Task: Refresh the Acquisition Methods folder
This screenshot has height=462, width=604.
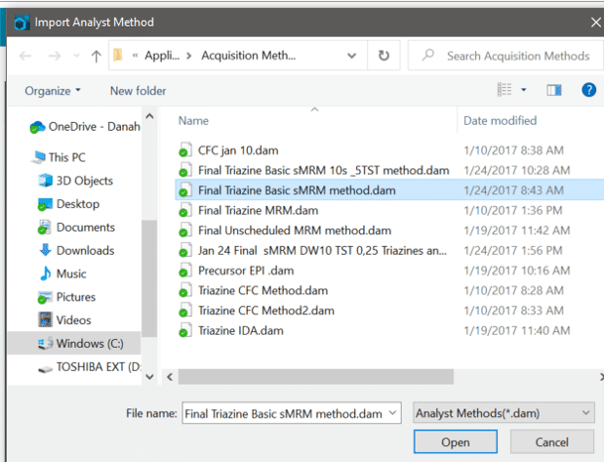Action: click(383, 56)
